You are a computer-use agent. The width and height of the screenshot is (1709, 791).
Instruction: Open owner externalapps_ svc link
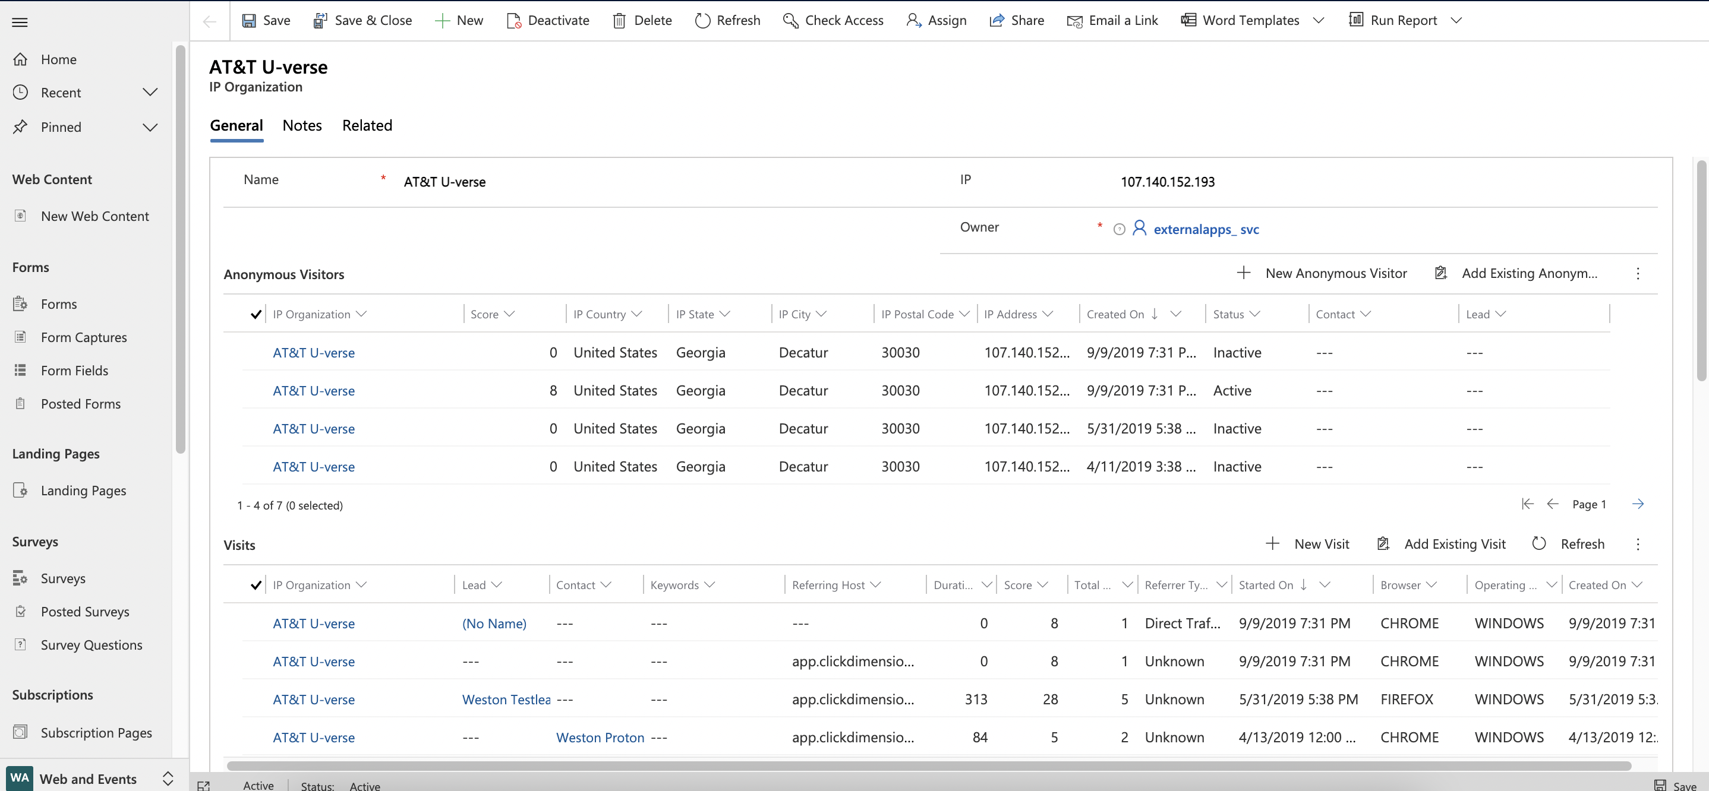[1206, 229]
